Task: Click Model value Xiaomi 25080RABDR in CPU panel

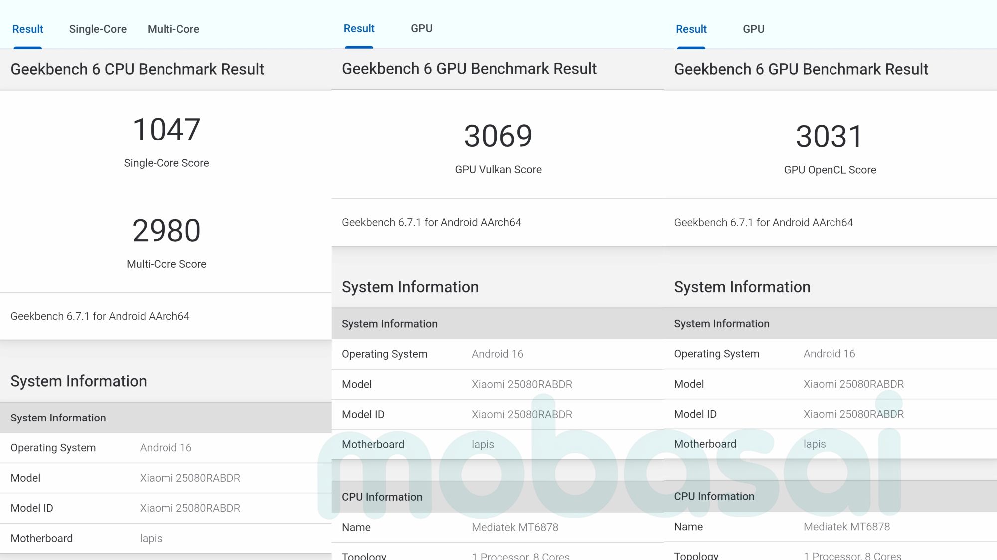Action: (190, 478)
